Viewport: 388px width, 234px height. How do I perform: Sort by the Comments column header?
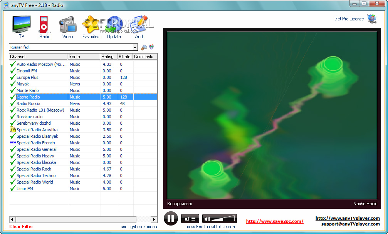click(145, 57)
